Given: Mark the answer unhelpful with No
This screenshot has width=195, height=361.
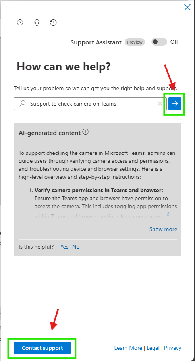Looking at the screenshot, I should pyautogui.click(x=76, y=247).
